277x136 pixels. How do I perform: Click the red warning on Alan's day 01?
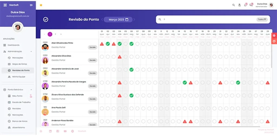point(102,44)
